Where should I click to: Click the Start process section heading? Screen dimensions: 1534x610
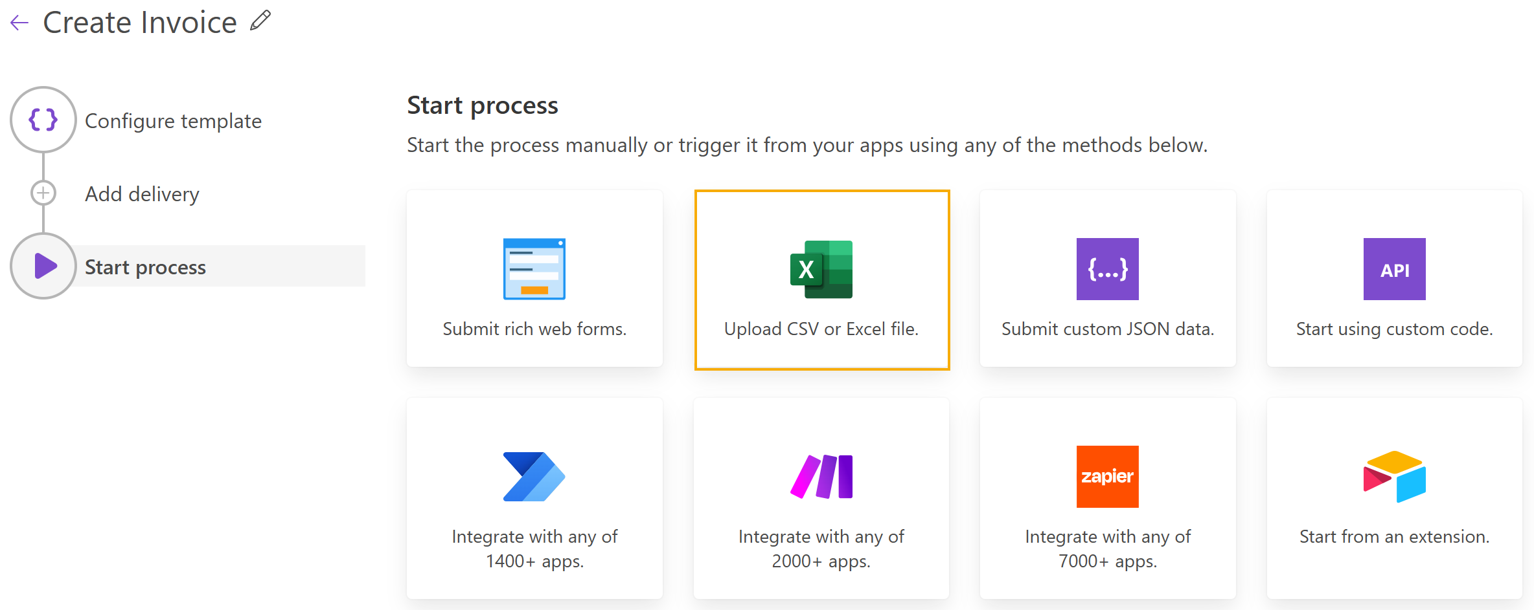(483, 105)
